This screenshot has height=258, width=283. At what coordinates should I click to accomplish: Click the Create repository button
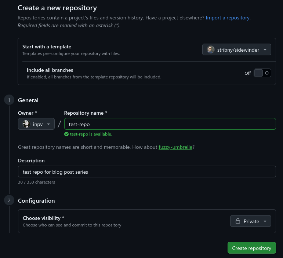[x=251, y=248]
